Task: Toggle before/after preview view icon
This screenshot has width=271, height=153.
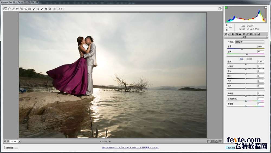Action: pyautogui.click(x=209, y=141)
